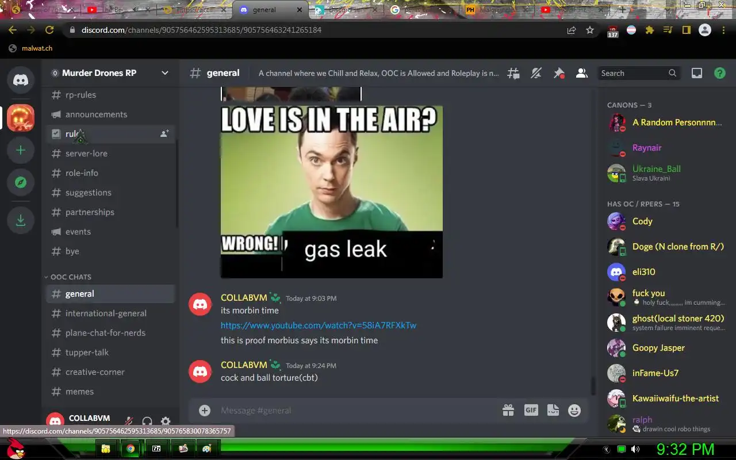Open the YouTube link in chat
This screenshot has height=460, width=736.
tap(319, 325)
